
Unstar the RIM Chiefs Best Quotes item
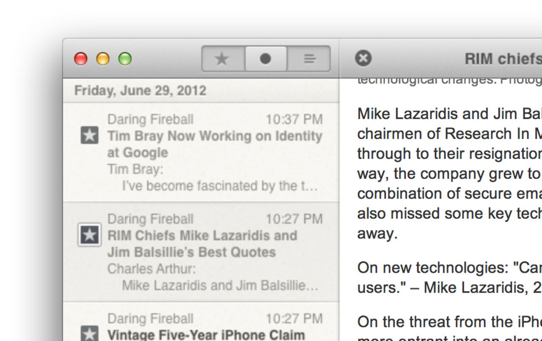(x=89, y=235)
